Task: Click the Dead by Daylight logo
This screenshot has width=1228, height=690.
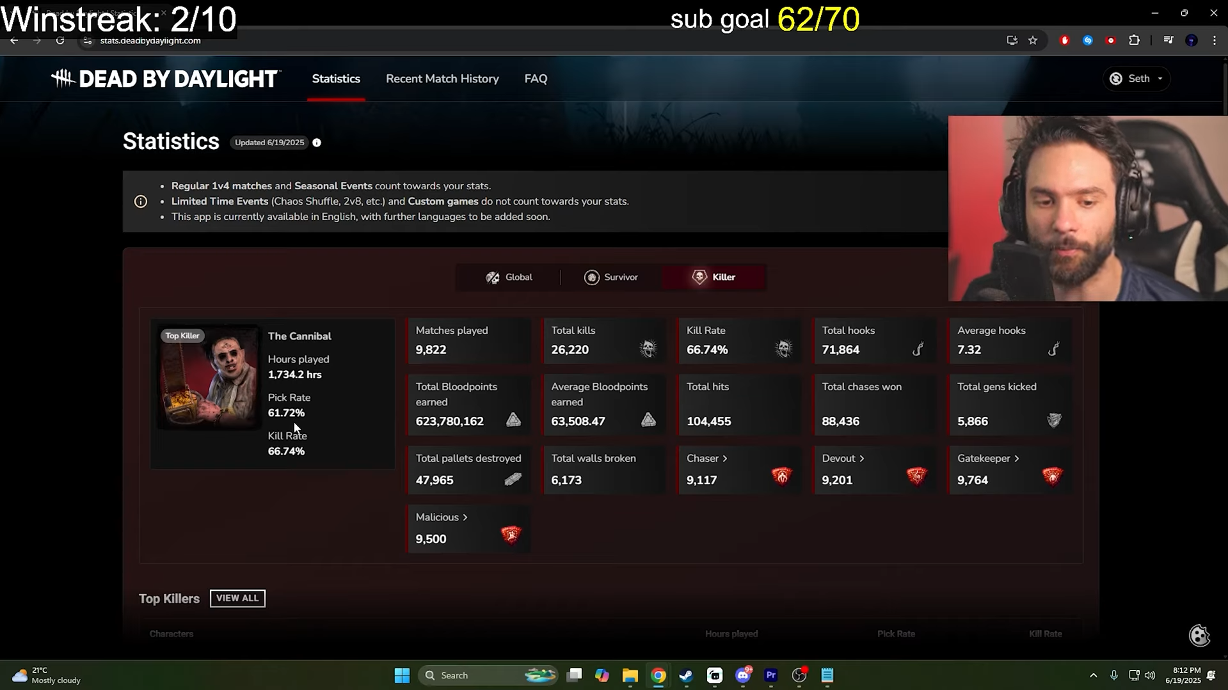Action: (165, 79)
